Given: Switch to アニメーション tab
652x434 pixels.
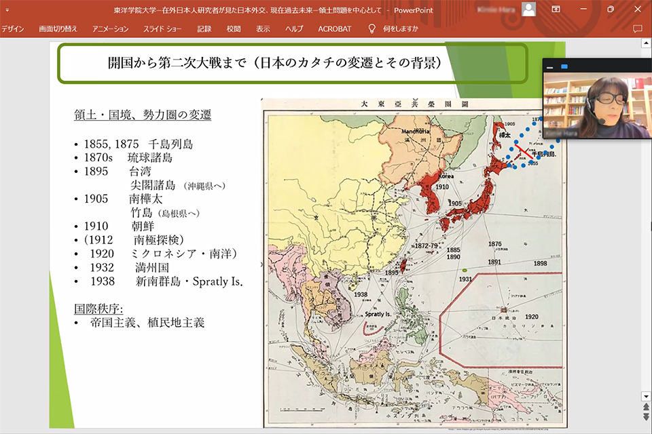Looking at the screenshot, I should point(110,28).
